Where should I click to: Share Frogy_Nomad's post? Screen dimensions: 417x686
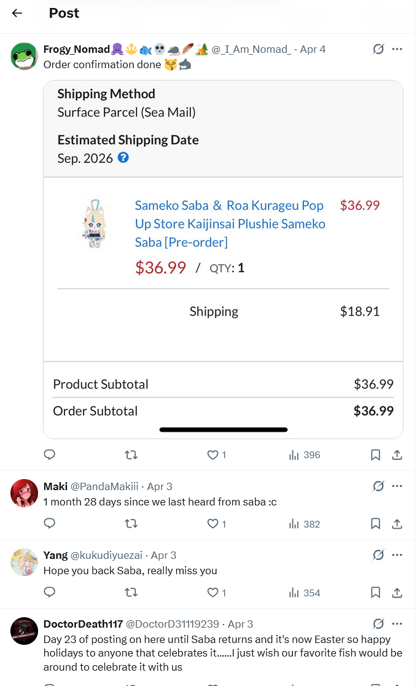click(397, 455)
